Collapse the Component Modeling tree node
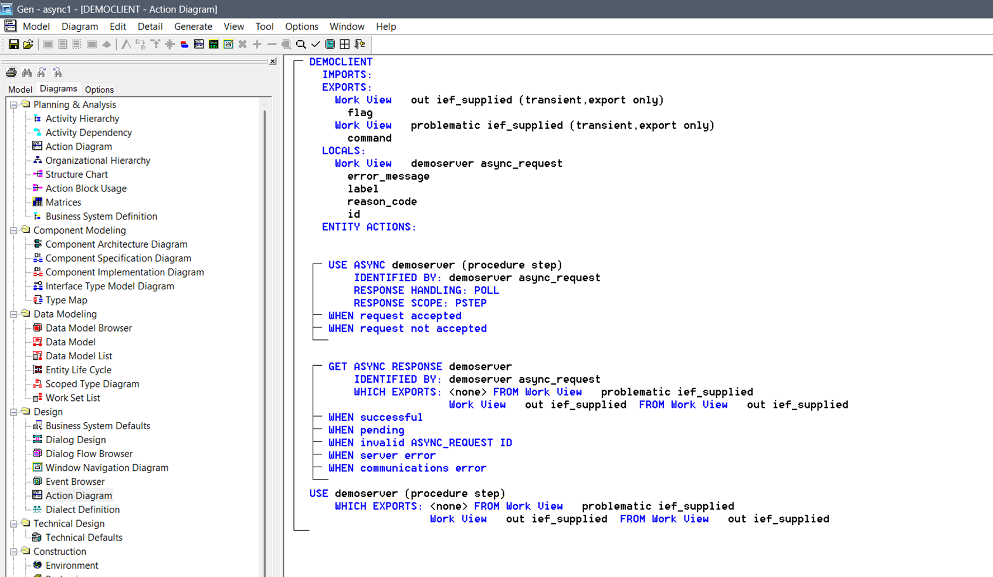This screenshot has height=577, width=993. (x=13, y=231)
